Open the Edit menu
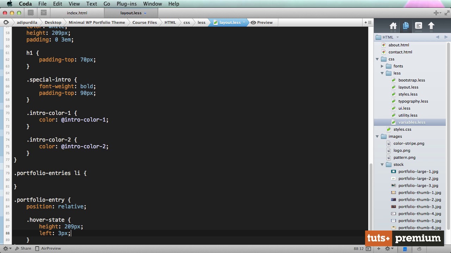Screen dimensions: 451x253 click(57, 4)
